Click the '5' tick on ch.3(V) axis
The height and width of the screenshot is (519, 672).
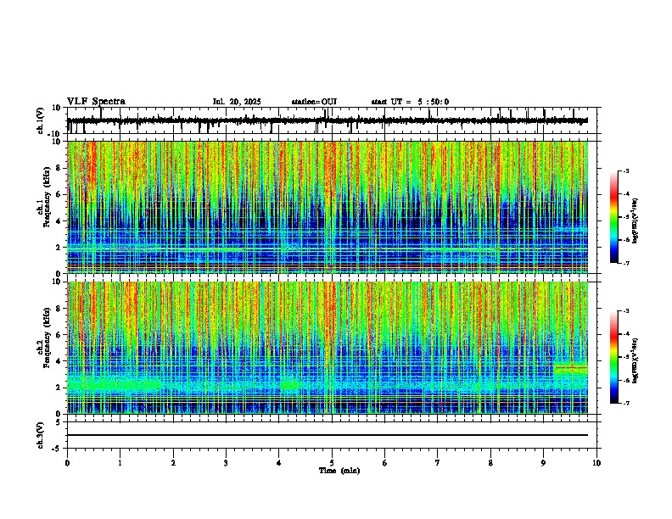[59, 422]
